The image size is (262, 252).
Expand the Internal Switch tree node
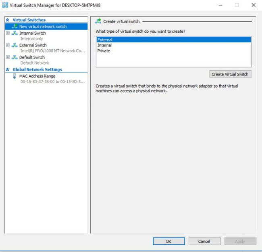[8, 33]
